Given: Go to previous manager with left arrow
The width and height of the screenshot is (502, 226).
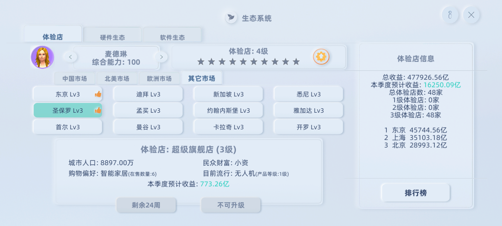Looking at the screenshot, I should (70, 57).
